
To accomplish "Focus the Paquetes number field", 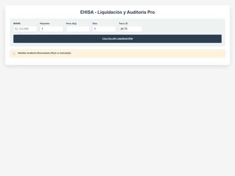I will [51, 29].
